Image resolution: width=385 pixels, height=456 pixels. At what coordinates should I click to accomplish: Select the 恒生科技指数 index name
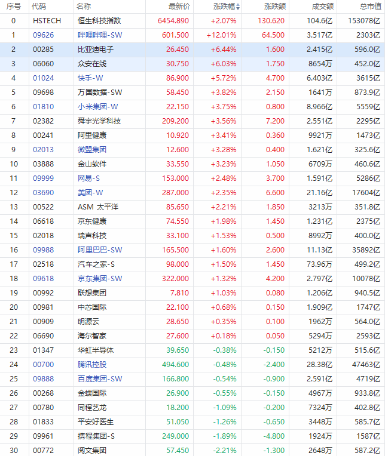coord(99,21)
